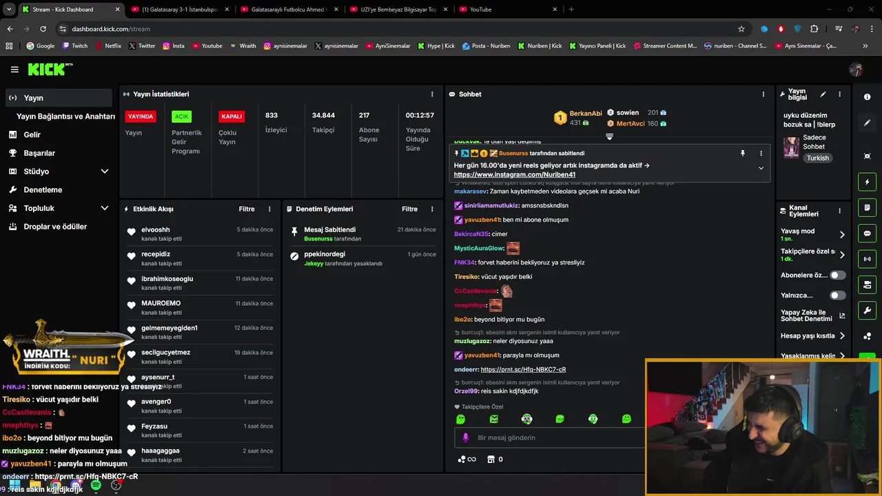882x496 pixels.
Task: Toggle the chat bubble widget in right sidebar
Action: tap(867, 234)
